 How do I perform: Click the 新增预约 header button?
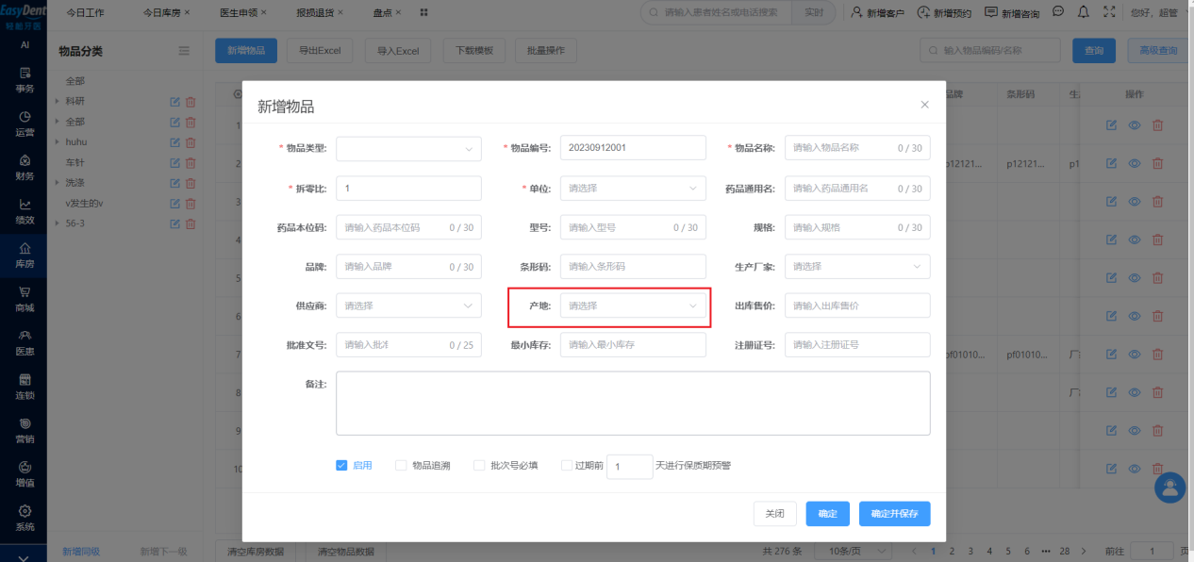(944, 13)
